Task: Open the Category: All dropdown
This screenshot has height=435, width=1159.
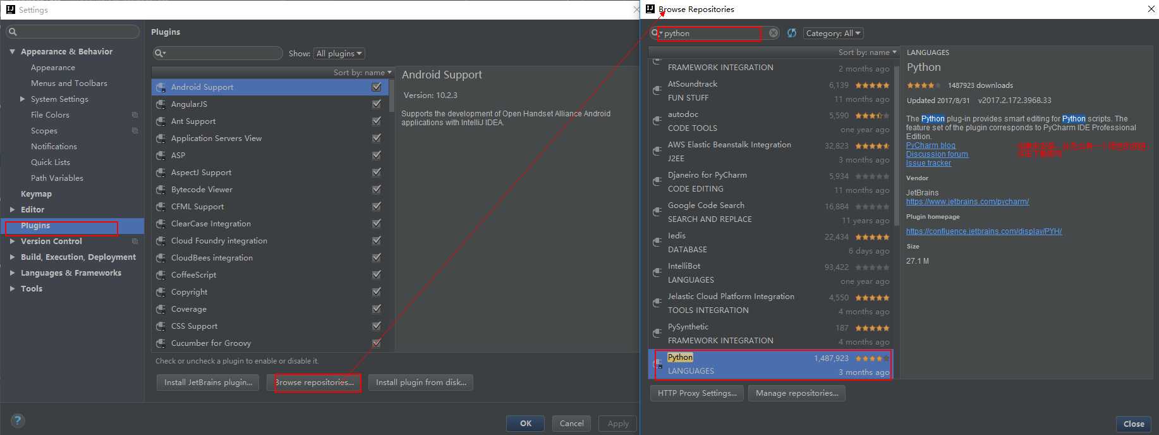Action: (833, 34)
